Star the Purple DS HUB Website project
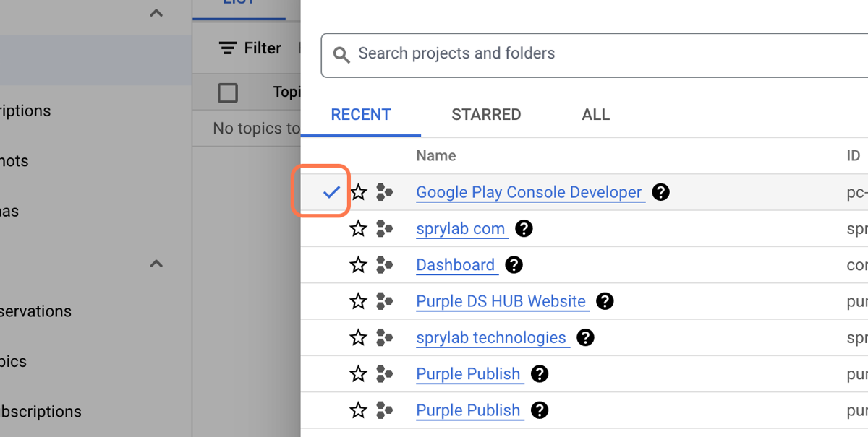Image resolution: width=868 pixels, height=437 pixels. [359, 301]
